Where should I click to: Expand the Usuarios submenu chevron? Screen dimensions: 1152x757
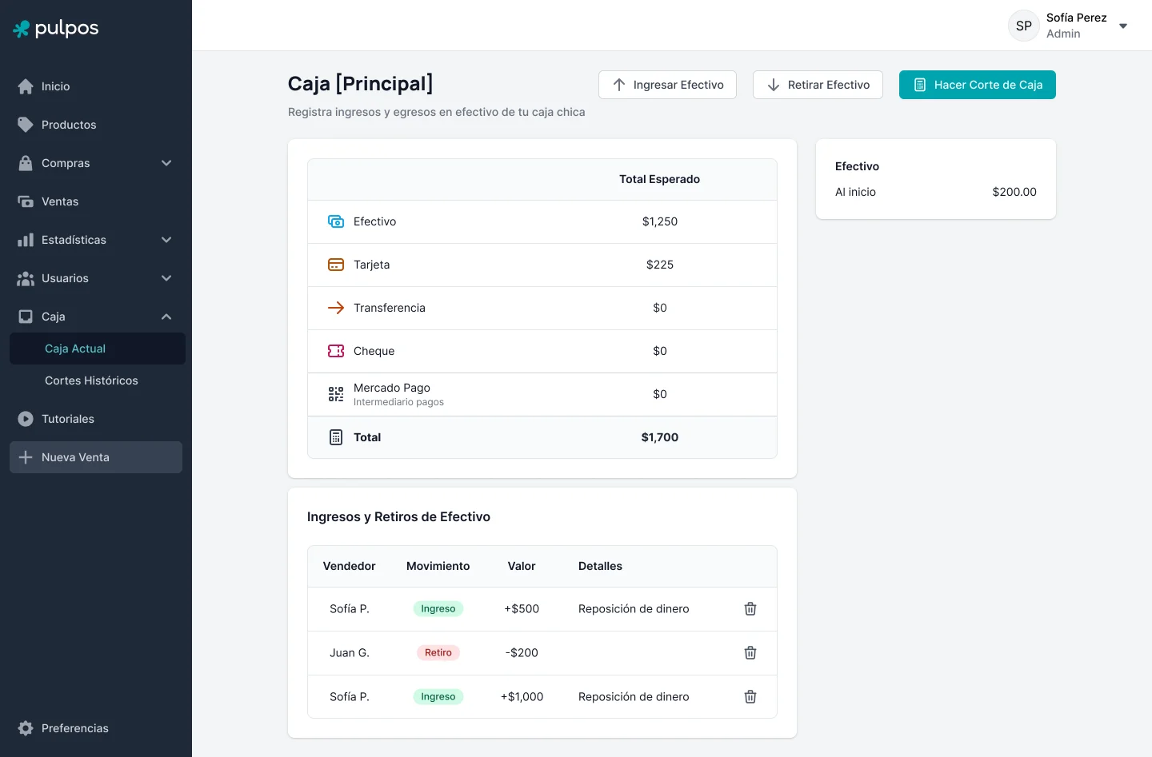click(166, 278)
